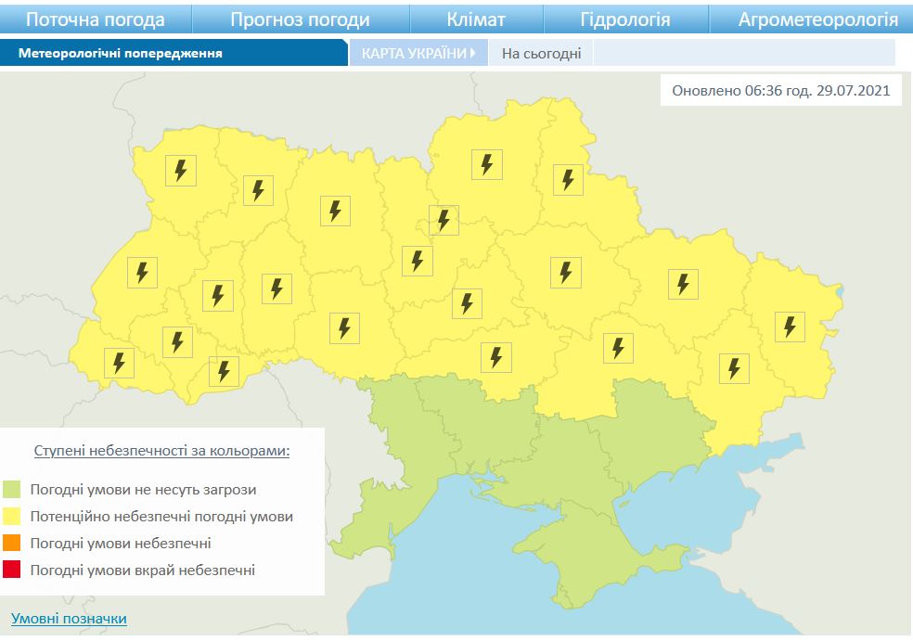This screenshot has width=913, height=641.
Task: Expand the КАРТА УКРАЇНИ dropdown
Action: 418,53
